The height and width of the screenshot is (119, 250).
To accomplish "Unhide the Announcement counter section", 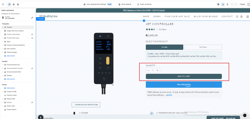I will (x=32, y=68).
